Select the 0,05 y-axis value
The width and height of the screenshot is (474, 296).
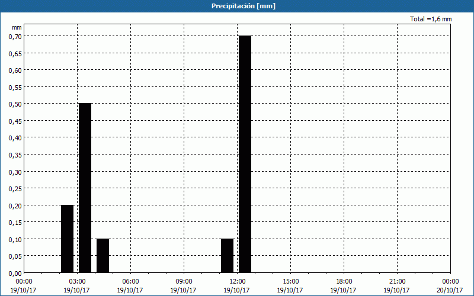[15, 256]
